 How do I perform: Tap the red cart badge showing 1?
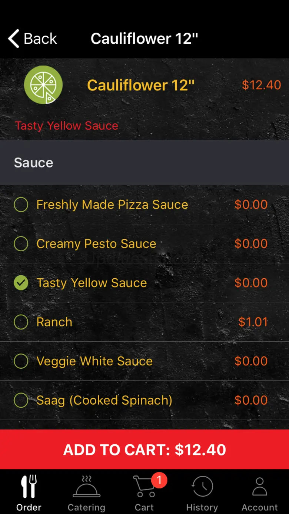159,480
